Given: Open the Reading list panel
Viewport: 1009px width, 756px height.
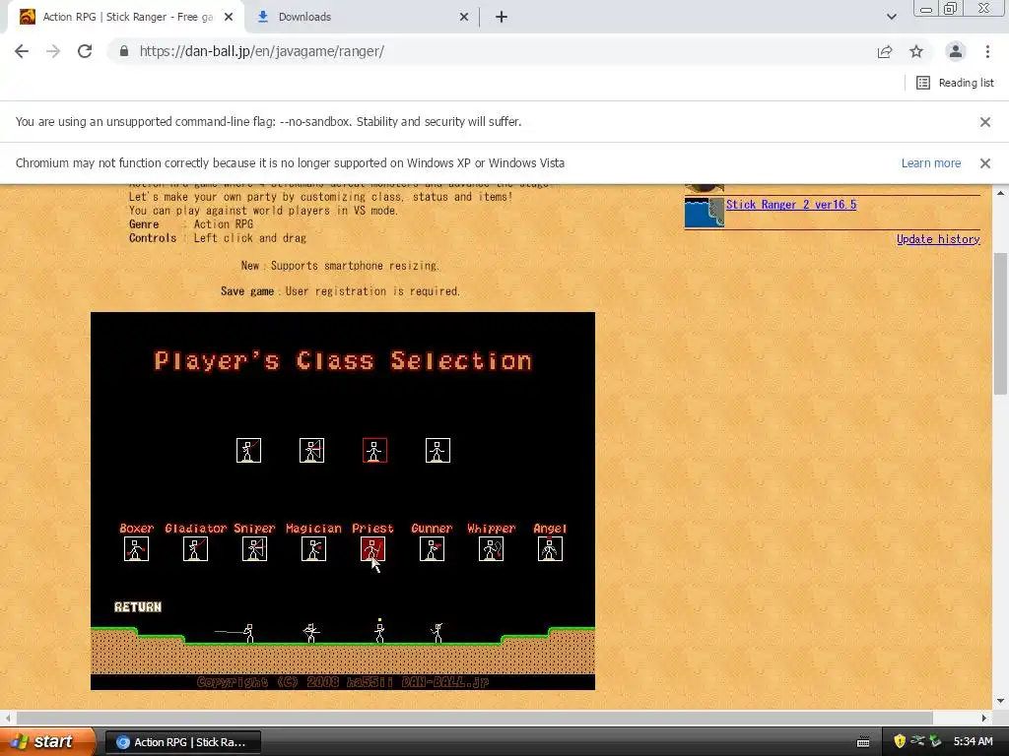Looking at the screenshot, I should pos(955,83).
